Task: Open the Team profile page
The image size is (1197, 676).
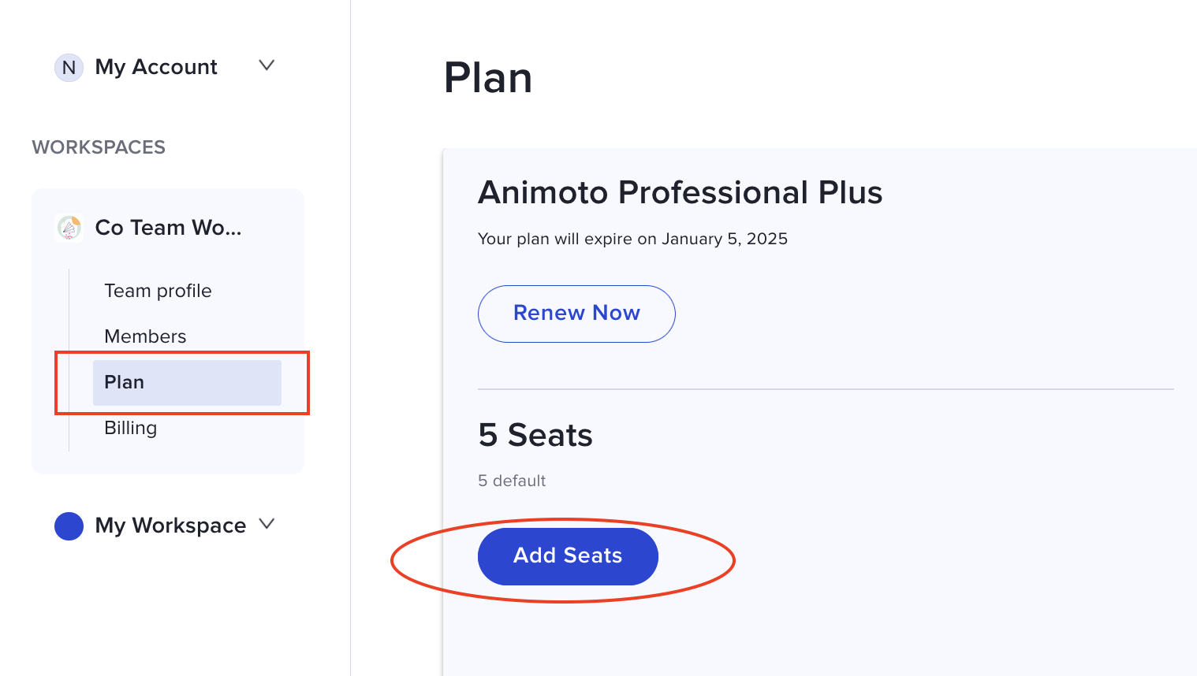Action: tap(158, 291)
